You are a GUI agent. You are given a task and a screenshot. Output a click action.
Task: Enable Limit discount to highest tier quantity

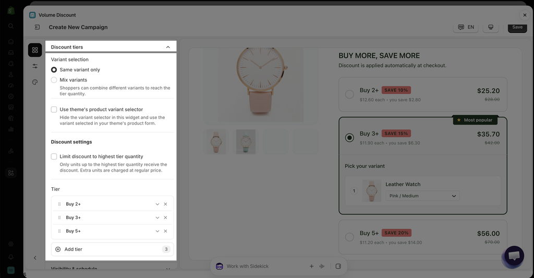(54, 156)
